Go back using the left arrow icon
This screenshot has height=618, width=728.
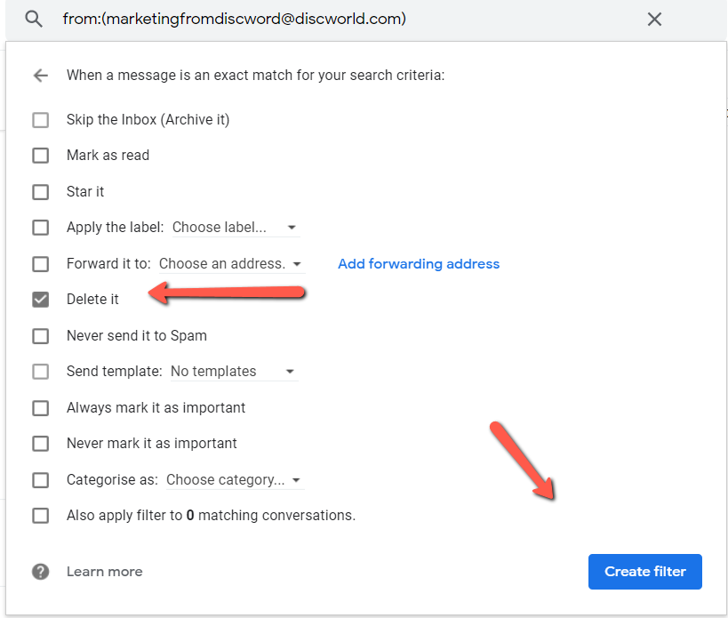(40, 76)
